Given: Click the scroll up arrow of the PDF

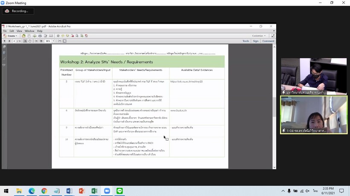Looking at the screenshot, I should pos(274,47).
